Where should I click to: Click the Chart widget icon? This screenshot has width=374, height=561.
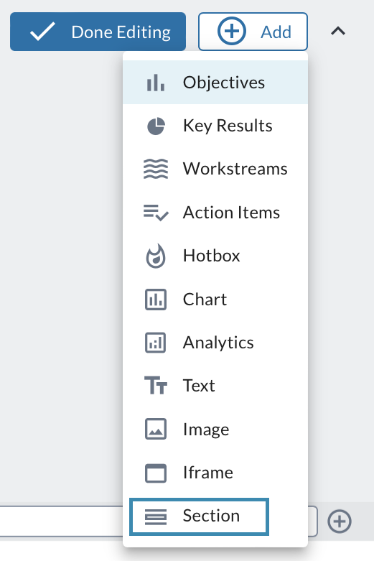(156, 300)
